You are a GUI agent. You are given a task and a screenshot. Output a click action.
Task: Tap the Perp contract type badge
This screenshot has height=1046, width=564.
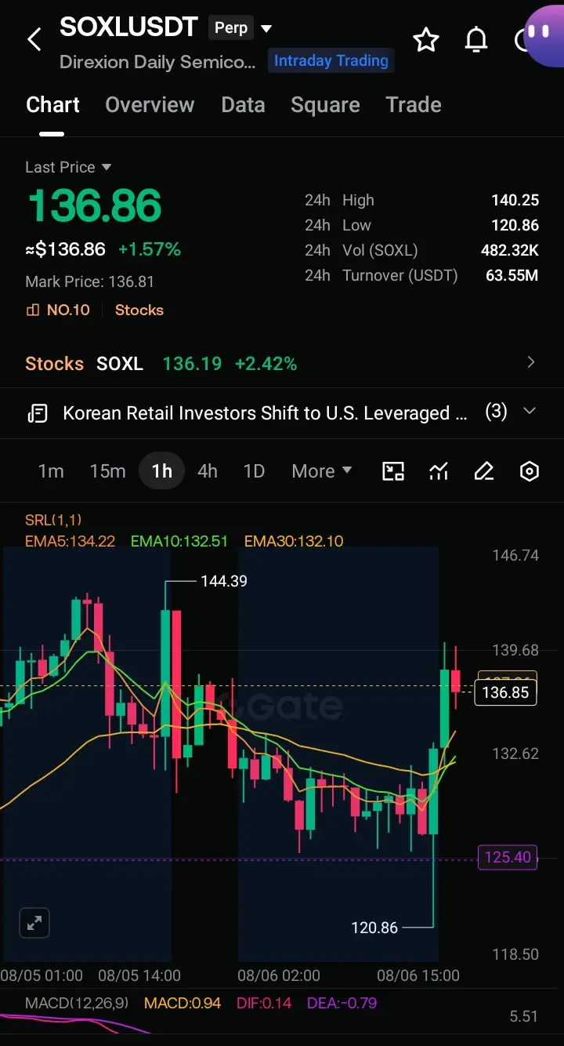(x=231, y=28)
